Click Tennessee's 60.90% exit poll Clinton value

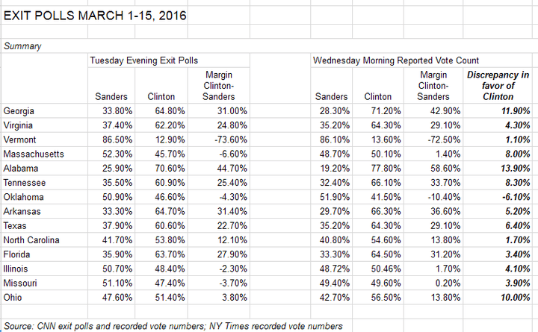(x=161, y=183)
